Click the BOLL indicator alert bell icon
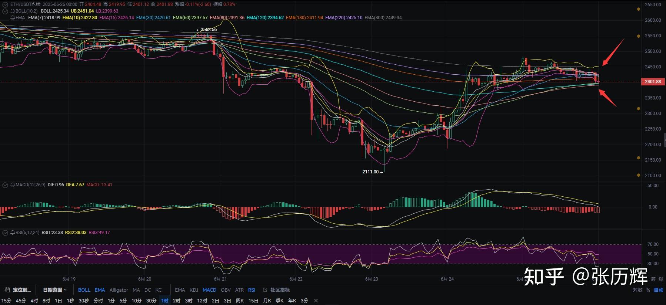 click(13, 11)
